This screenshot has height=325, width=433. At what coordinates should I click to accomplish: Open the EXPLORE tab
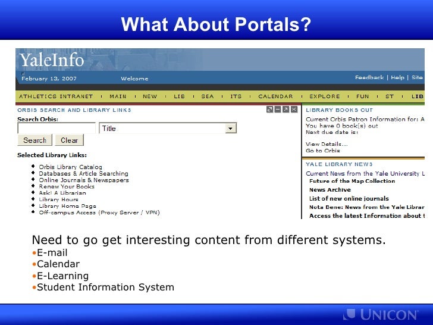point(325,96)
